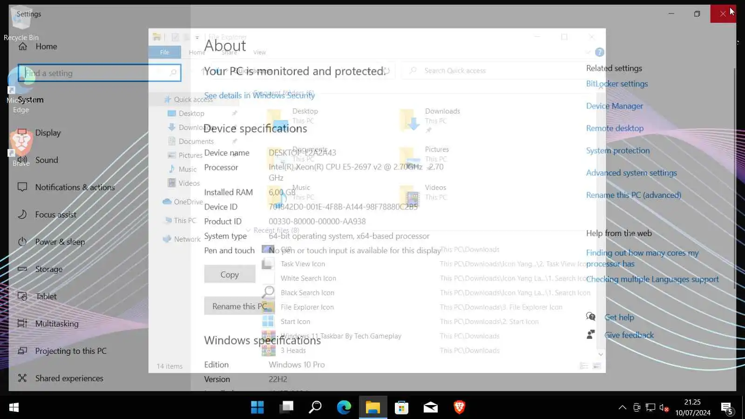745x419 pixels.
Task: Select Power & sleep in Settings sidebar
Action: click(x=51, y=242)
